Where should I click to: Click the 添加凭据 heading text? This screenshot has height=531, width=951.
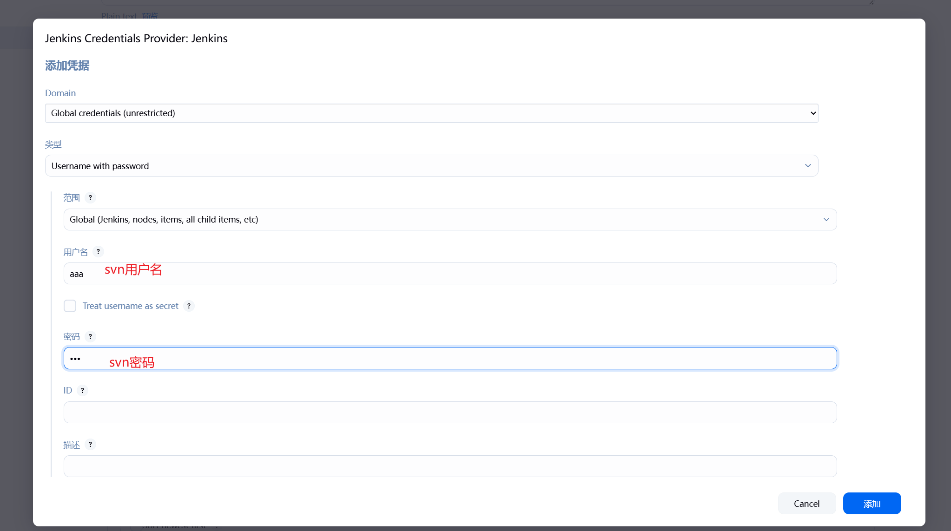[x=67, y=66]
